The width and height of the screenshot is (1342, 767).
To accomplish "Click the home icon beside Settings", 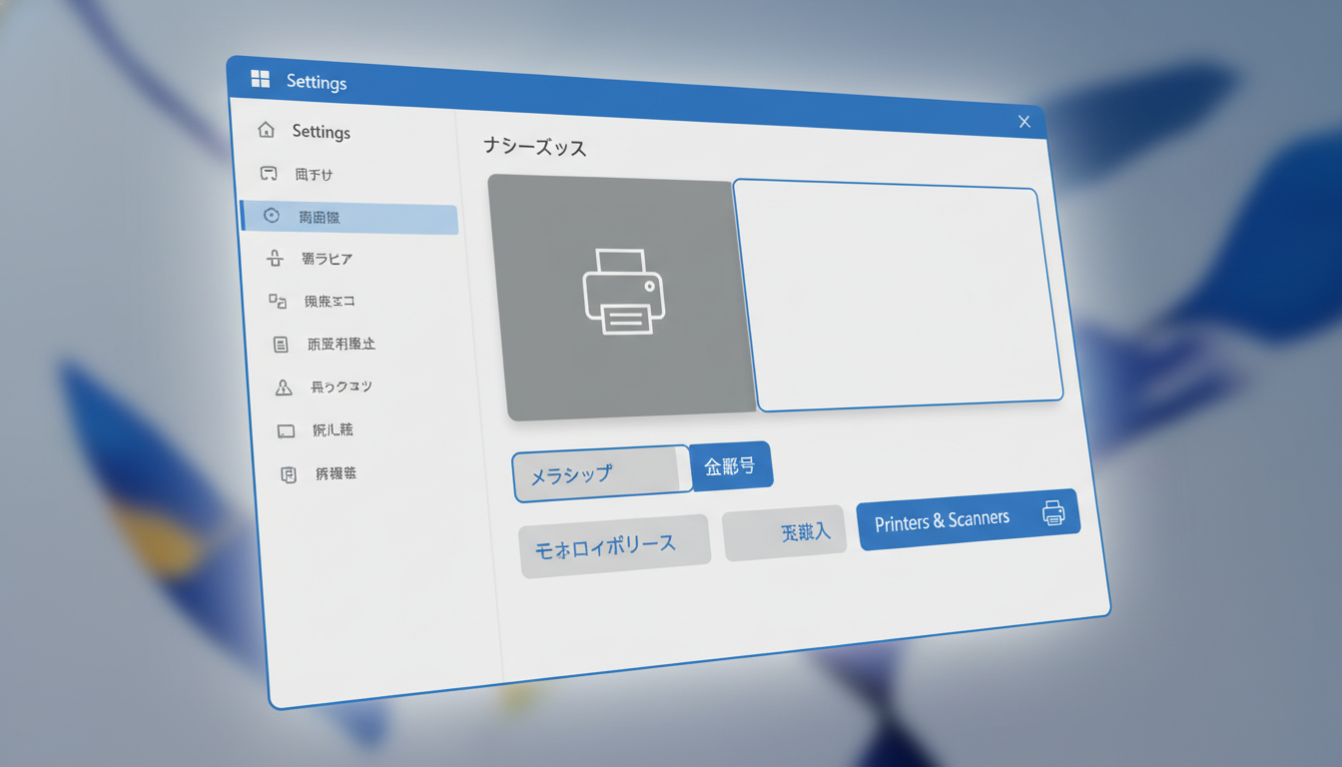I will tap(266, 130).
